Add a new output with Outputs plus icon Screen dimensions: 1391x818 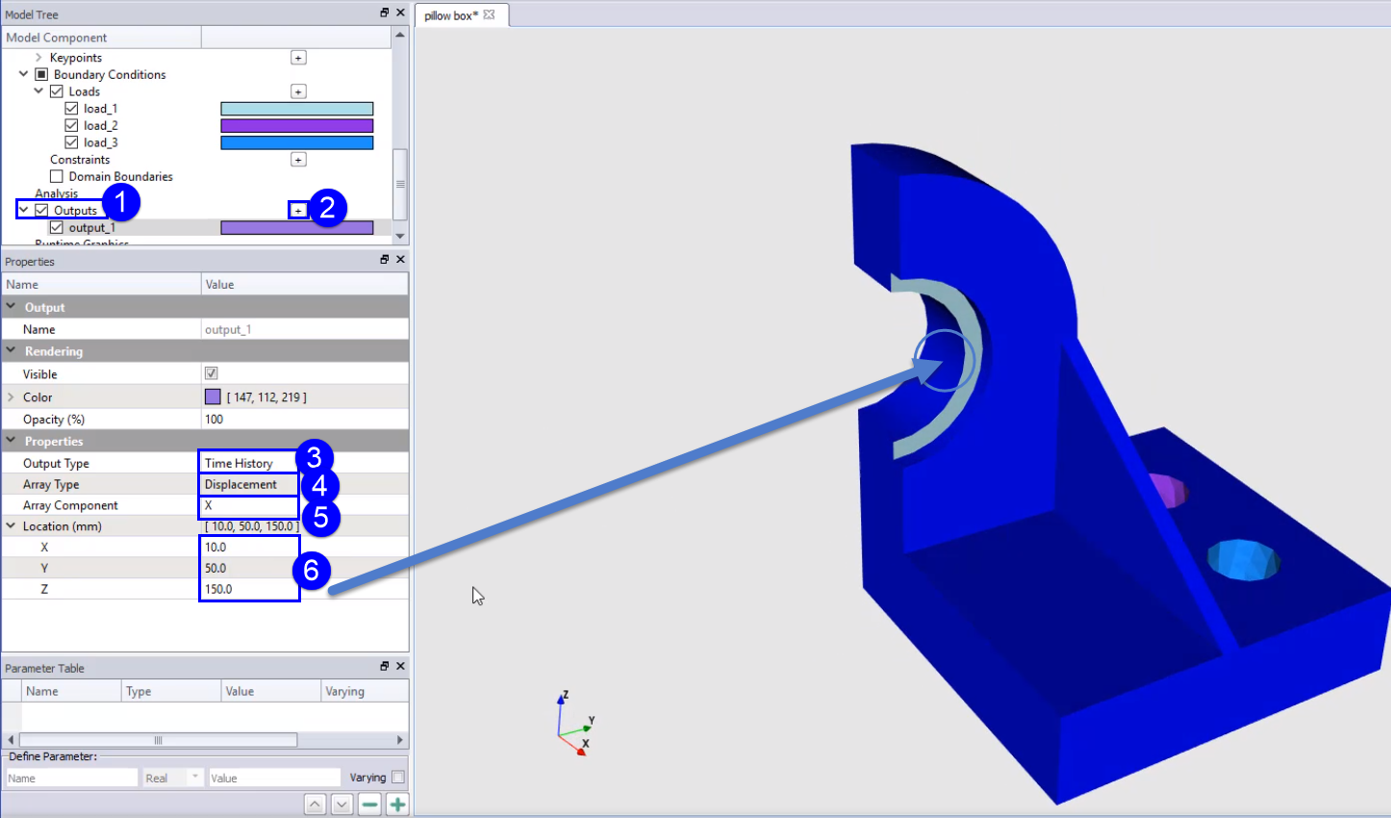[x=298, y=210]
